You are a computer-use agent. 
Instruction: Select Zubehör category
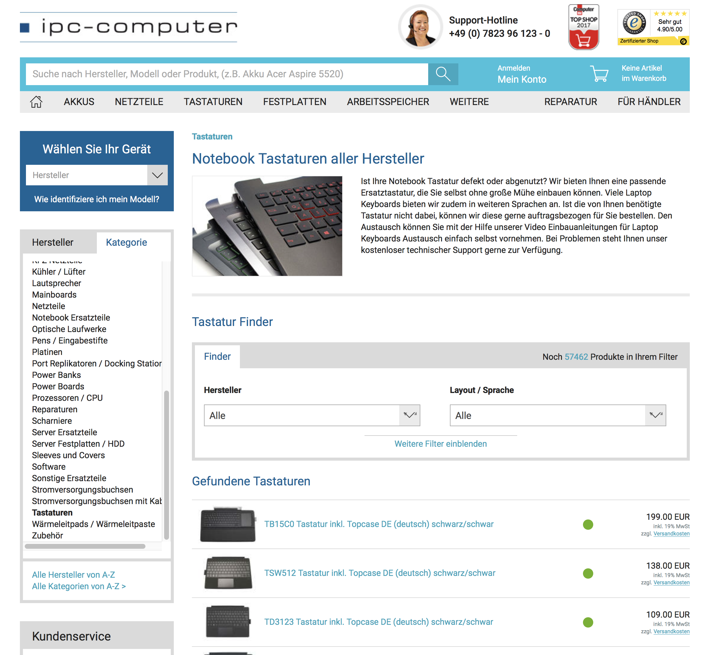click(x=47, y=535)
